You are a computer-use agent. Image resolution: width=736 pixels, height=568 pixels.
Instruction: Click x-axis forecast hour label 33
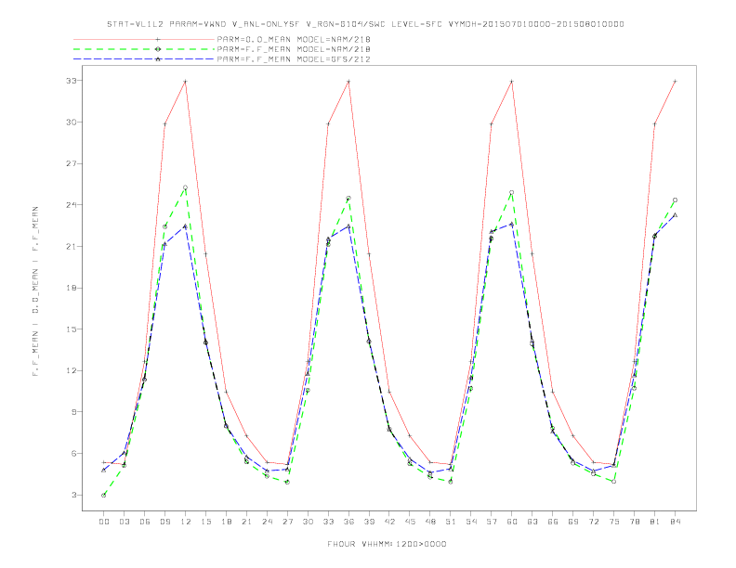(328, 522)
